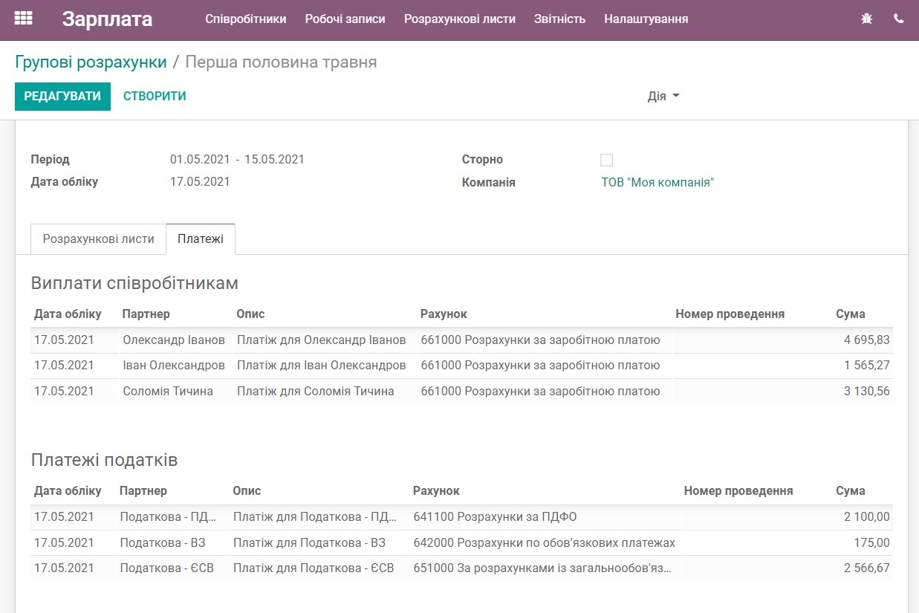Toggle the Сторно checkbox
Viewport: 919px width, 613px height.
point(606,158)
